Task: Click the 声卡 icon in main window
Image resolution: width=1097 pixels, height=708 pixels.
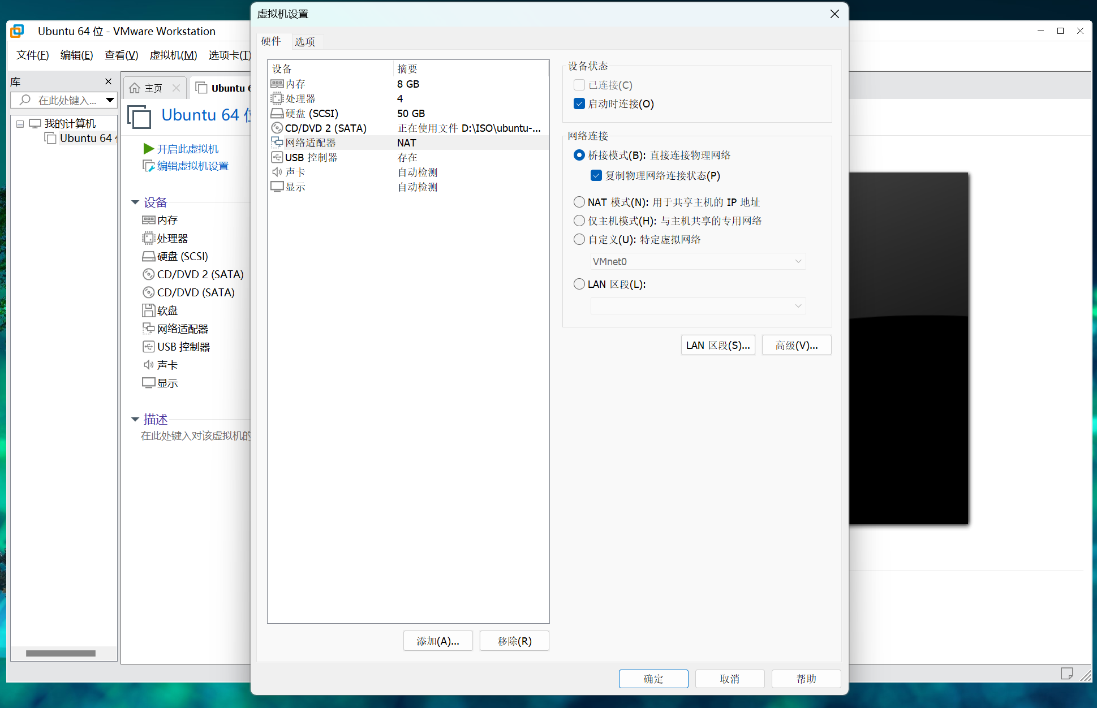Action: [x=148, y=365]
